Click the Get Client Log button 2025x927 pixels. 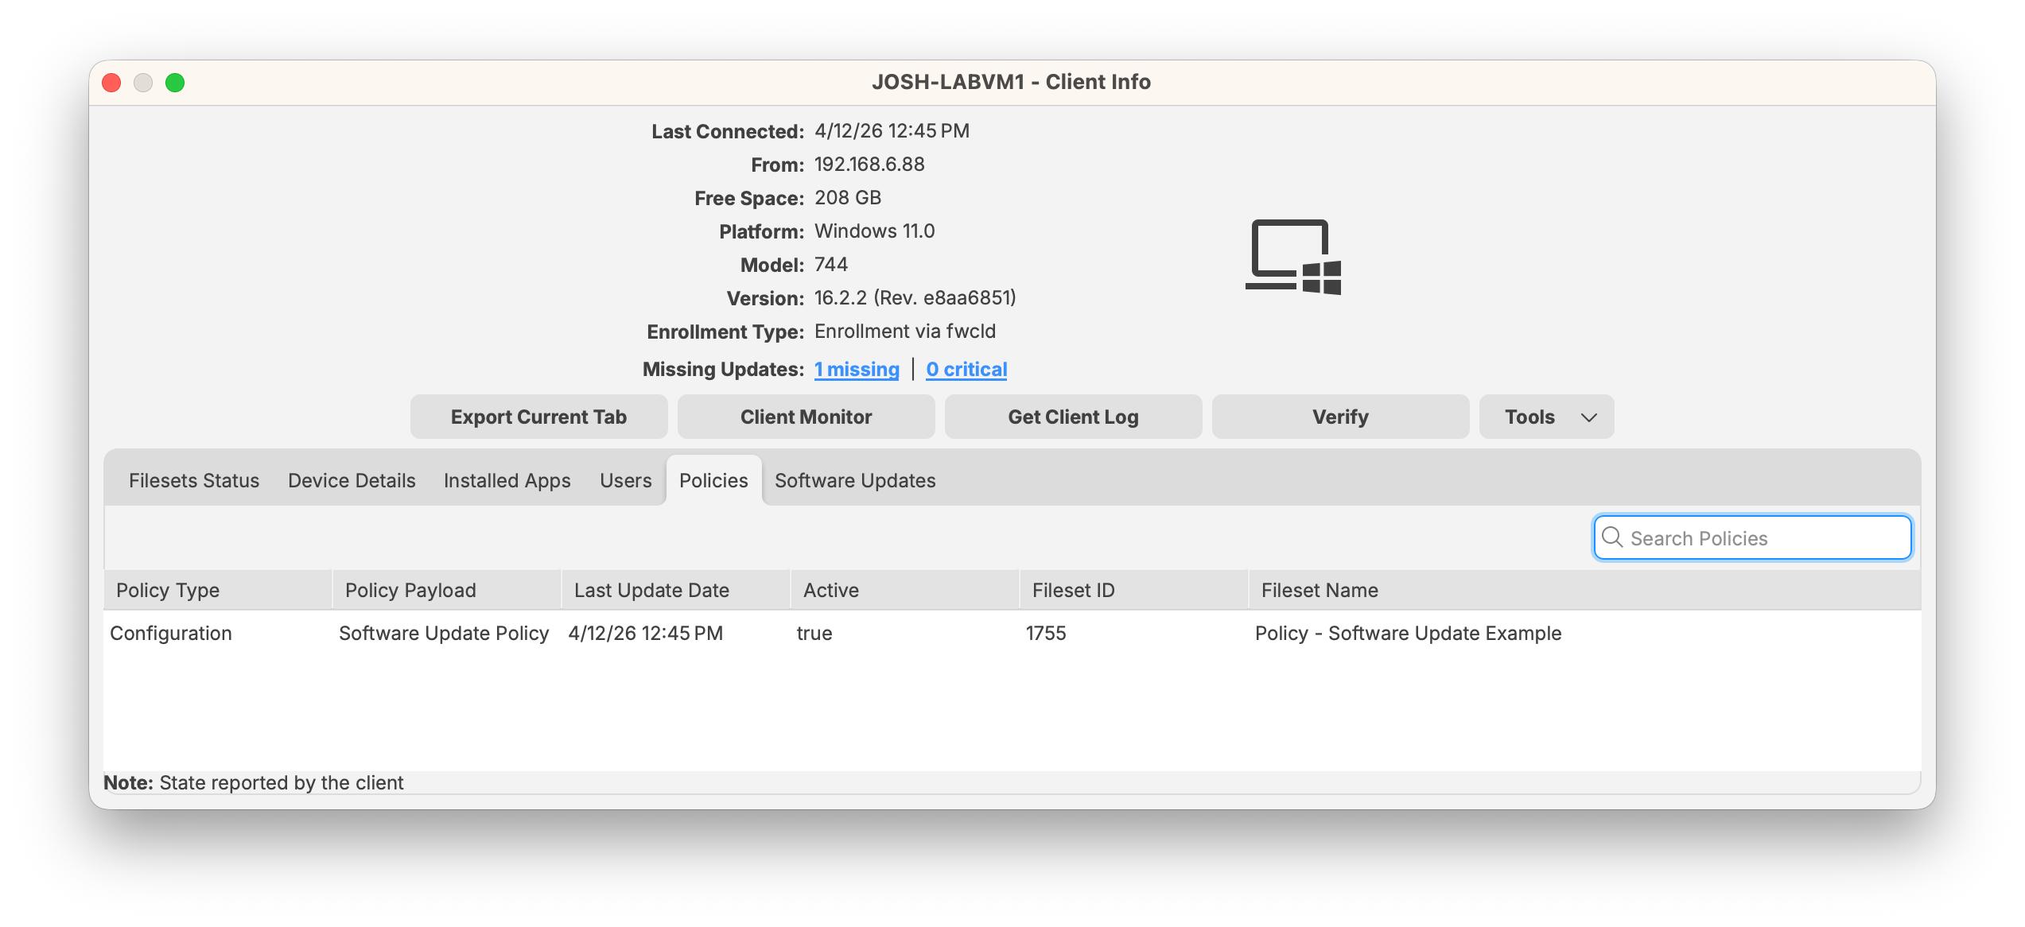pyautogui.click(x=1073, y=417)
